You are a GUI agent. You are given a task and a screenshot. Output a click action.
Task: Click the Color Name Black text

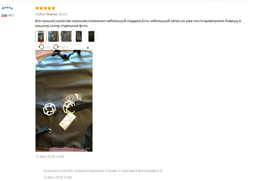pos(51,14)
